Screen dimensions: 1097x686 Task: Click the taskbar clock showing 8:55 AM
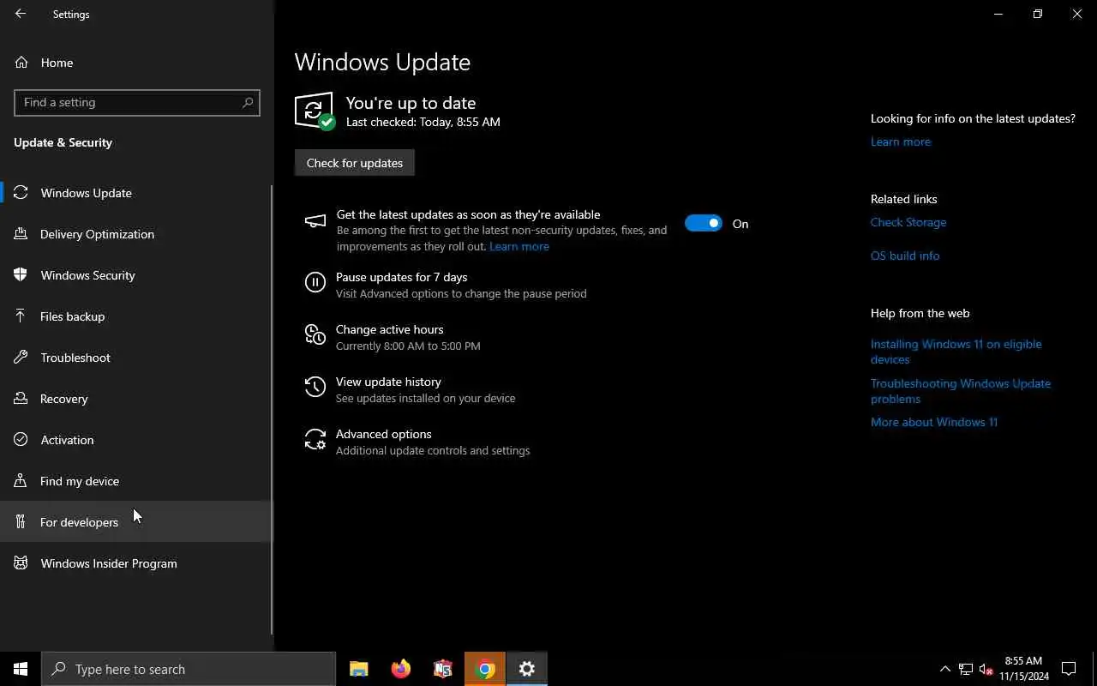[1023, 669]
